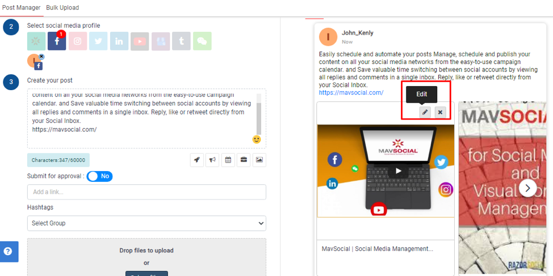Viewport: 553px width, 276px height.
Task: Toggle the Submit for approval switch
Action: pos(99,176)
